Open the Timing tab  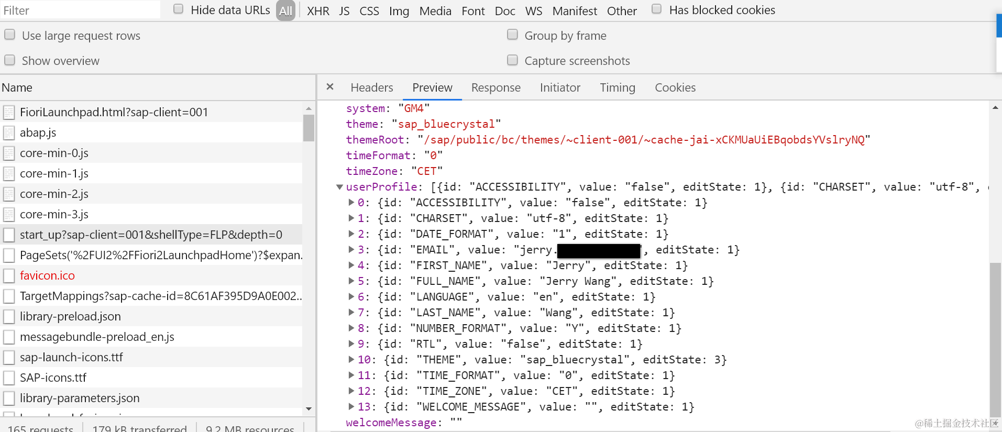(618, 87)
